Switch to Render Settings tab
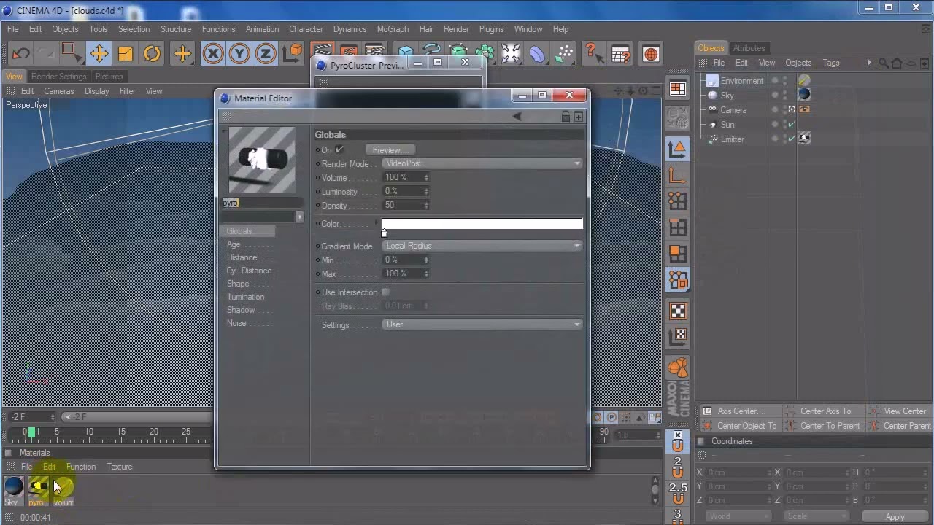The image size is (934, 525). coord(58,77)
